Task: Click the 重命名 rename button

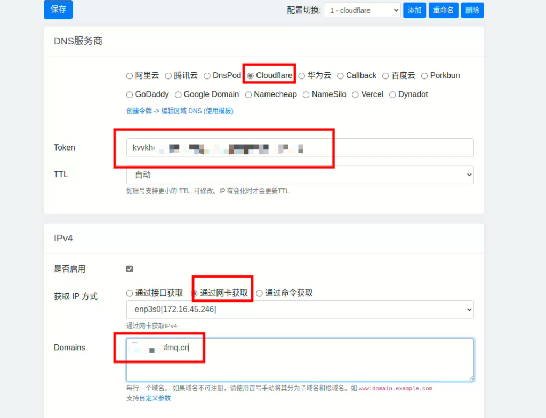Action: click(x=443, y=10)
